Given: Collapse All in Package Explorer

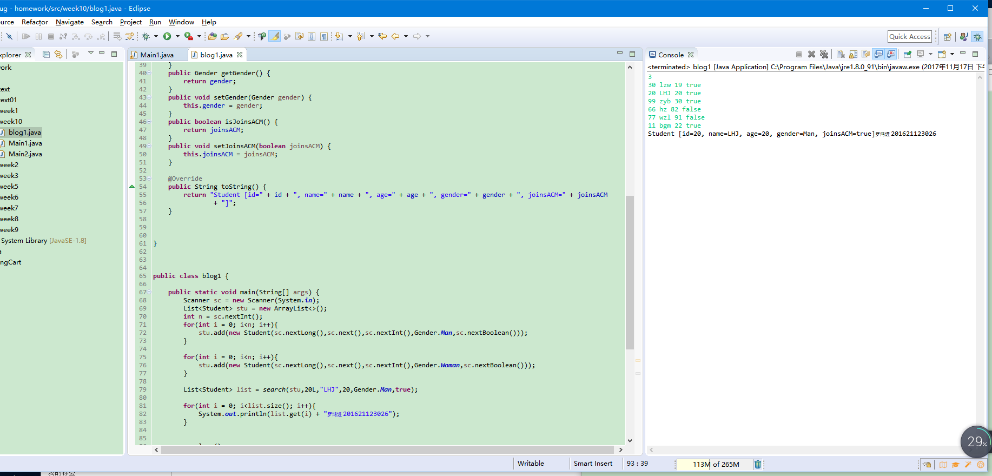Looking at the screenshot, I should tap(46, 55).
